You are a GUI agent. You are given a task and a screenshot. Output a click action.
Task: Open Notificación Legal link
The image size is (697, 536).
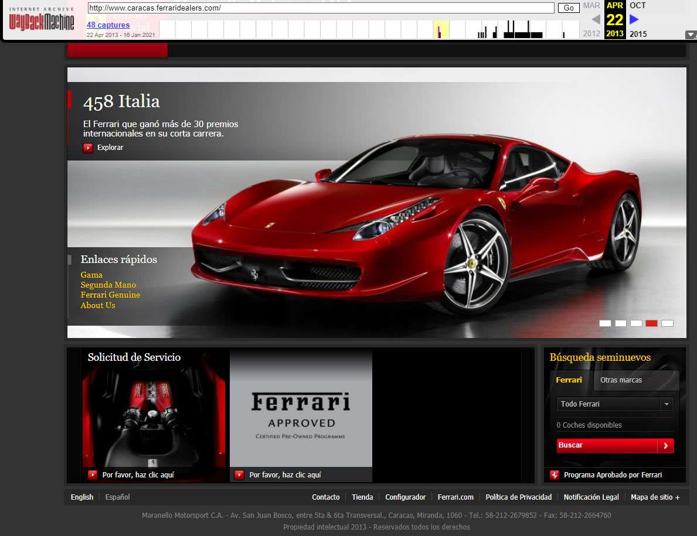(591, 497)
